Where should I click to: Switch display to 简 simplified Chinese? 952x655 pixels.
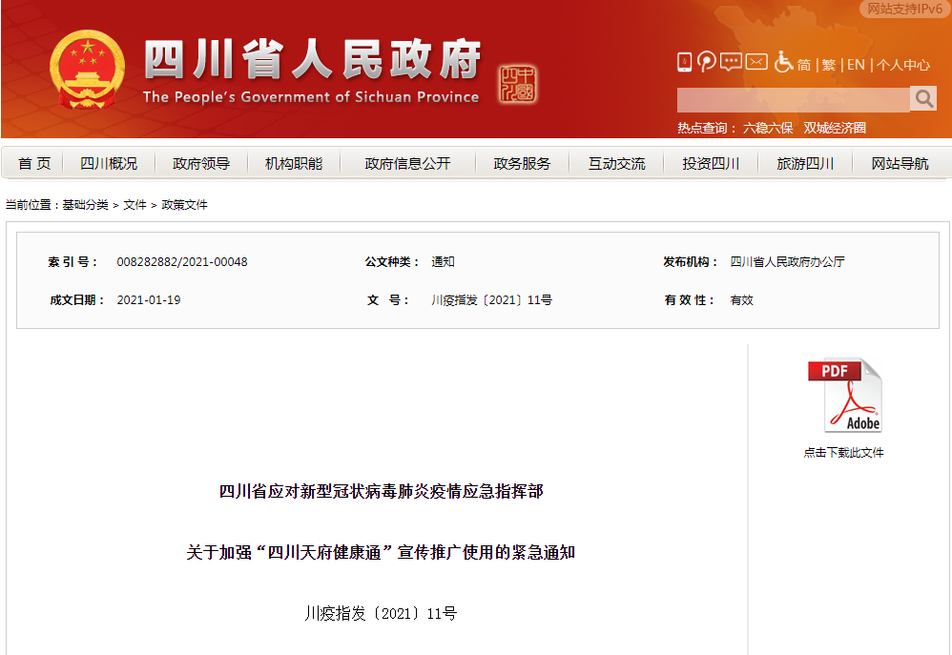click(x=803, y=63)
